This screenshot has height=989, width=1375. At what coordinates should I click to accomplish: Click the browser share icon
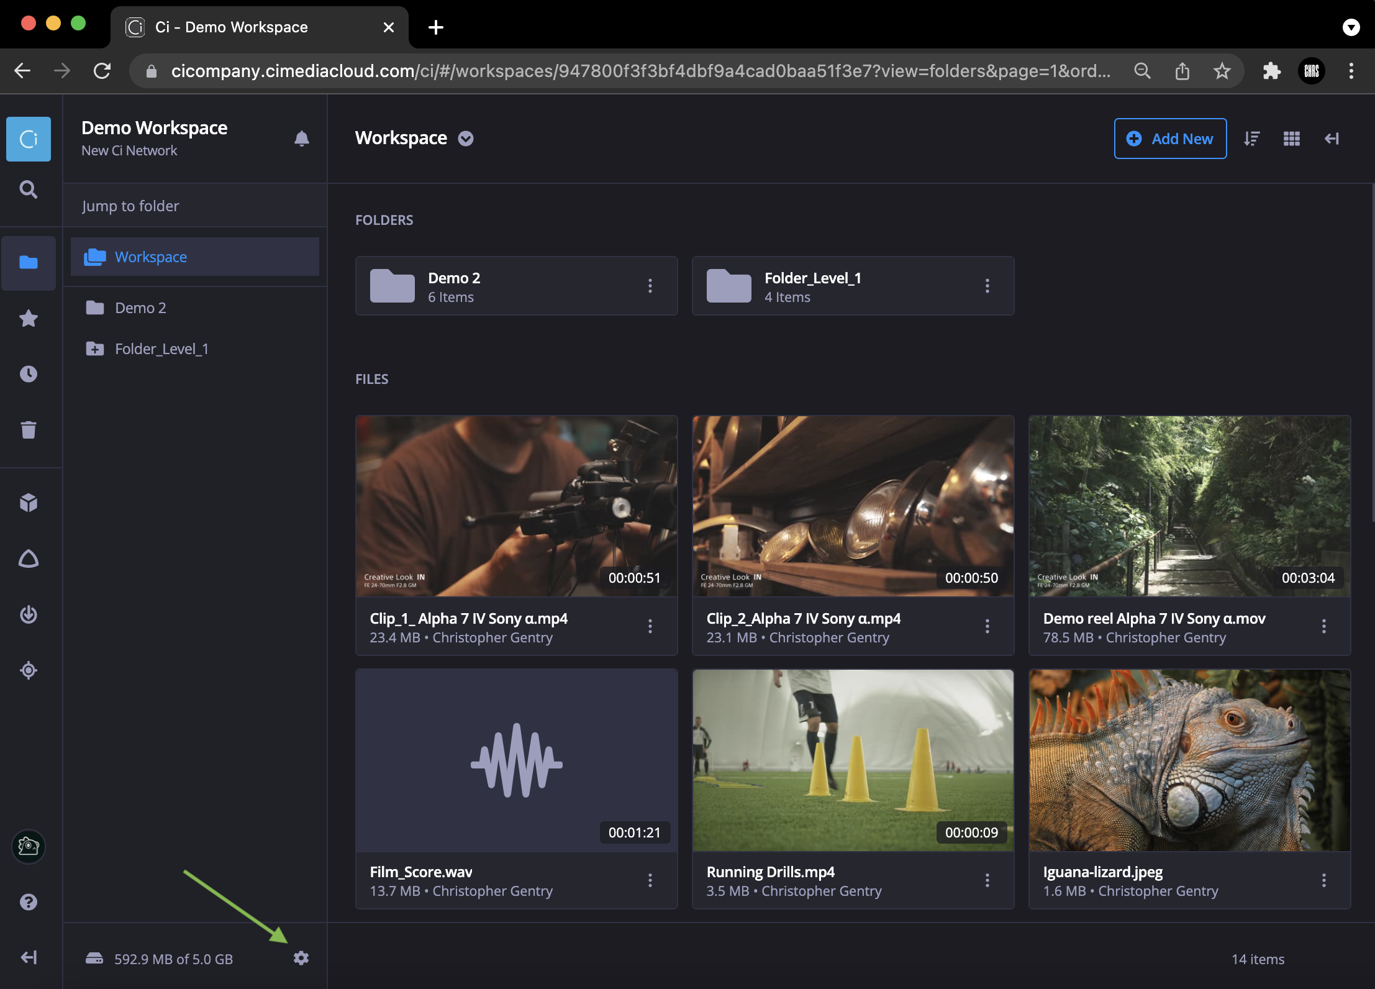(1182, 71)
